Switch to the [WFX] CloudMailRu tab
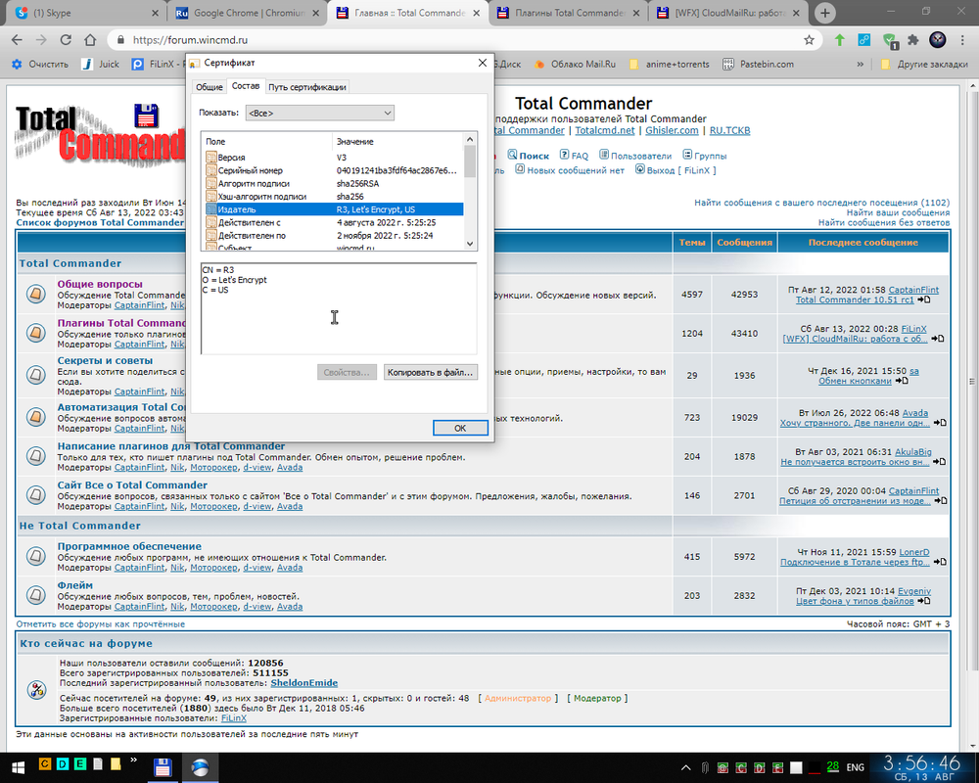The image size is (979, 783). (729, 13)
